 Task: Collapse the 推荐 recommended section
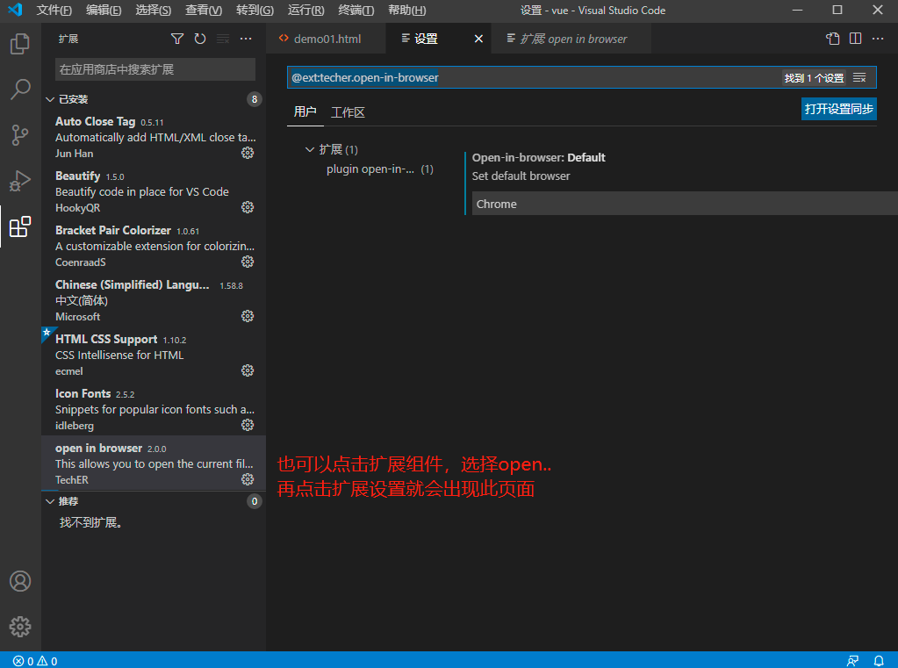point(50,501)
